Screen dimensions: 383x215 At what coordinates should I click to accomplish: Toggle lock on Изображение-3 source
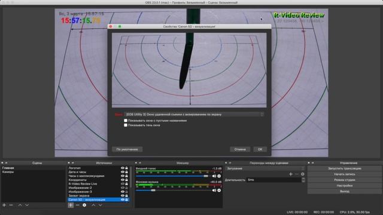(126, 192)
